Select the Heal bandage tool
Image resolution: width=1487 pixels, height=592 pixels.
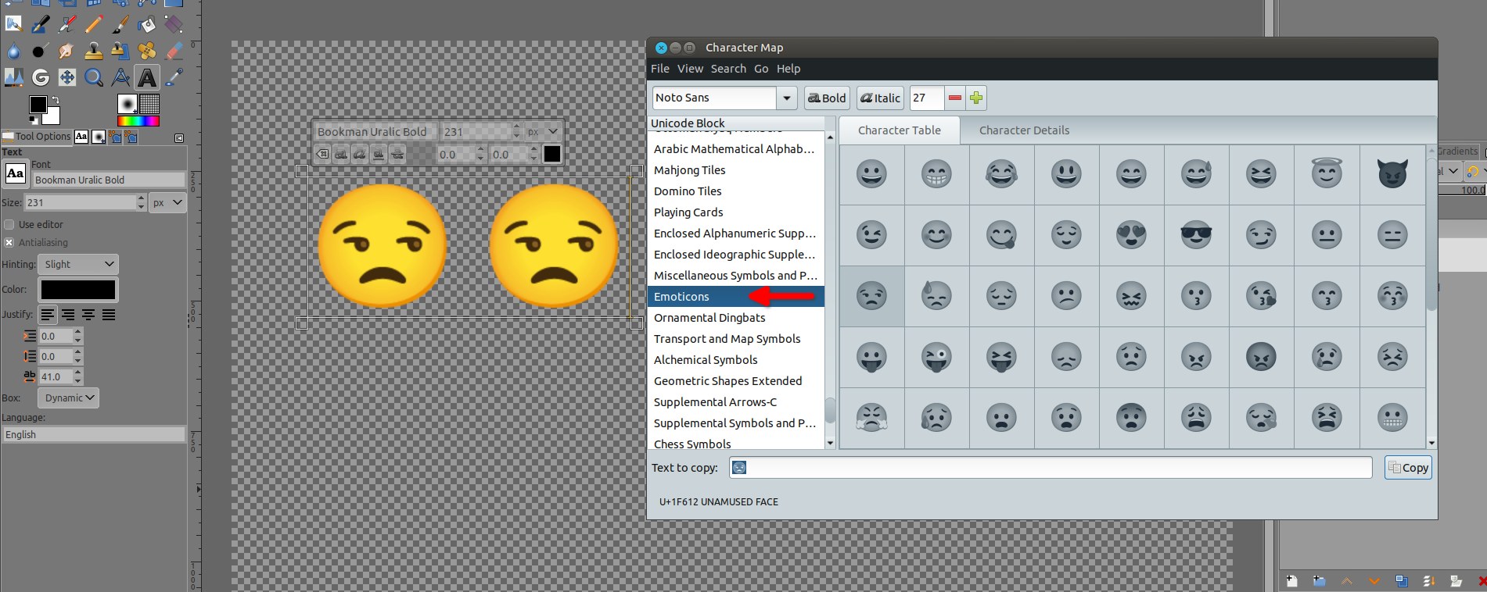coord(146,52)
